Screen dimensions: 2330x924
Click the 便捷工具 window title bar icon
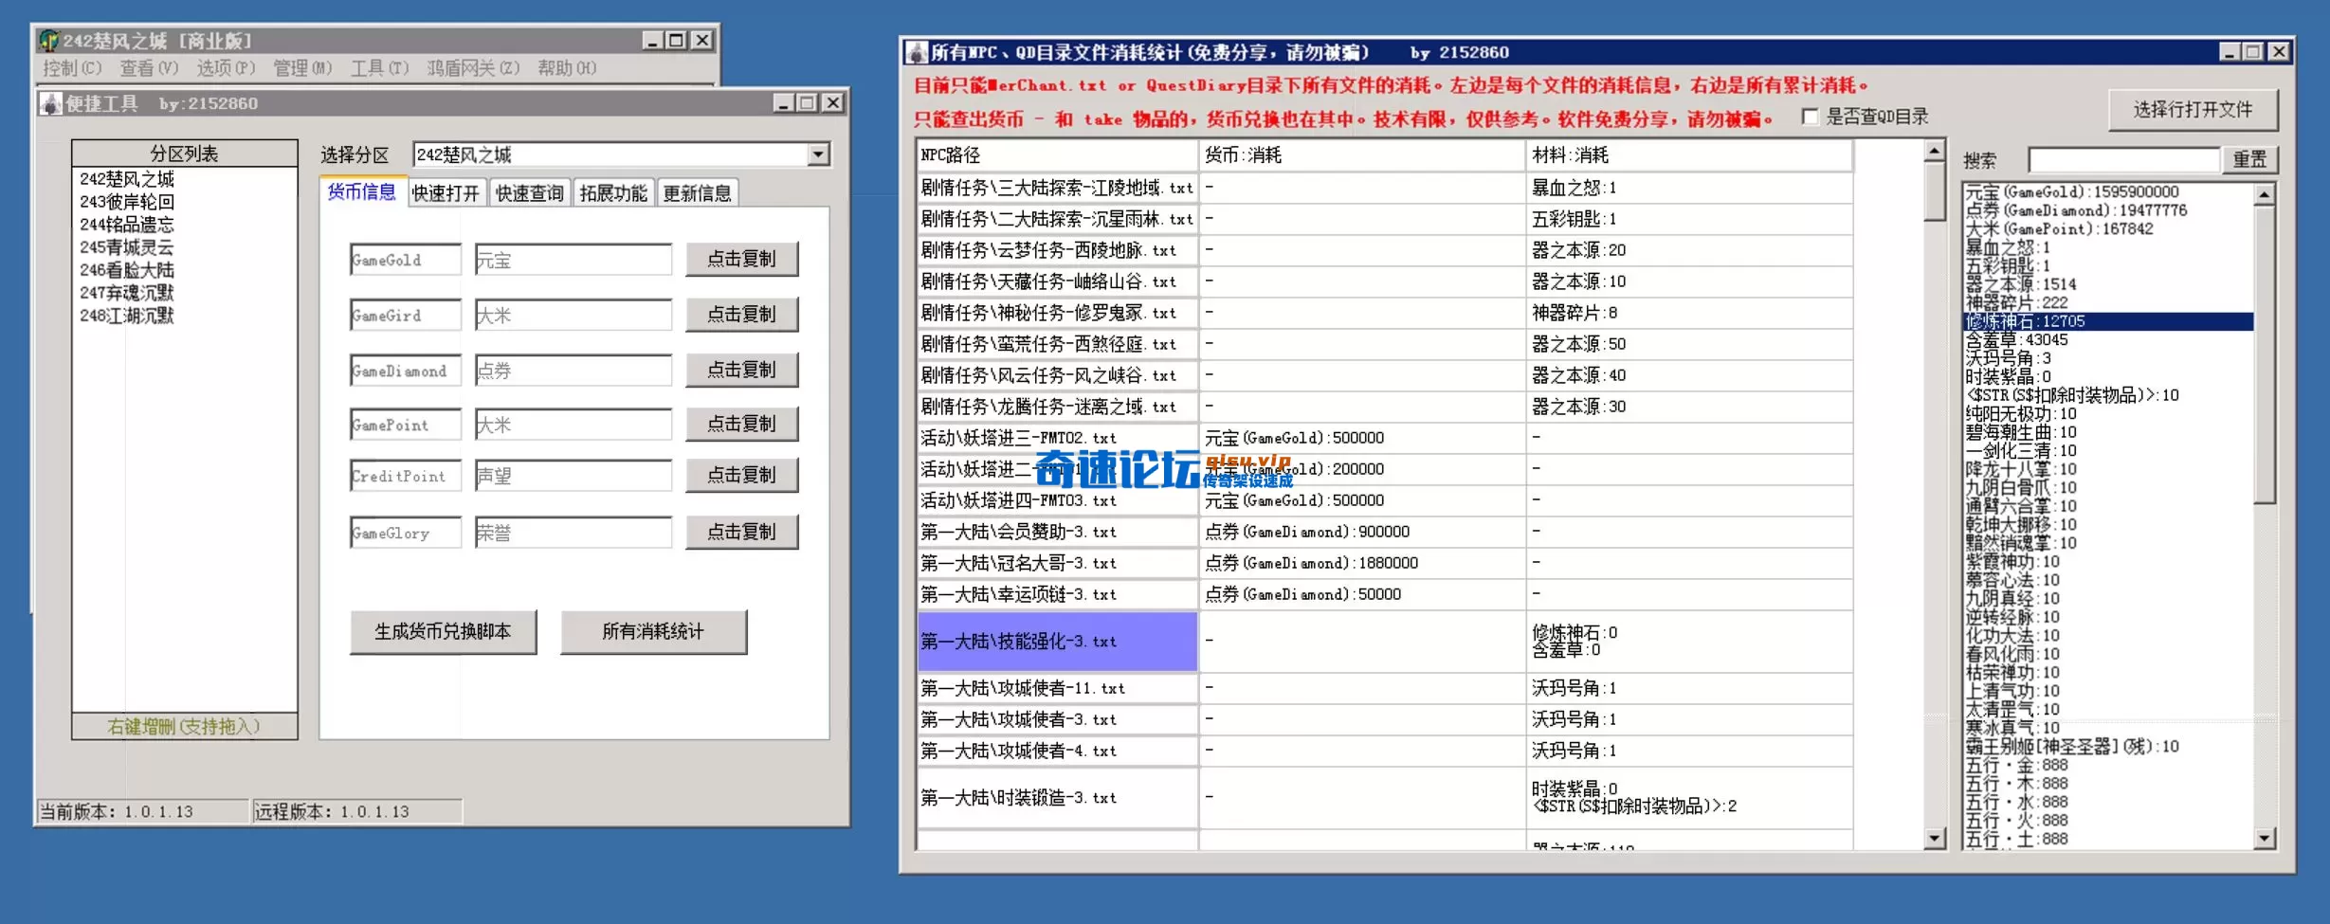click(49, 104)
